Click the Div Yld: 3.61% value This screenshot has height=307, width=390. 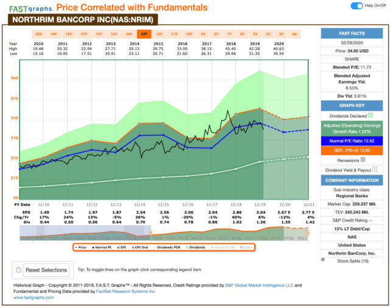click(352, 96)
